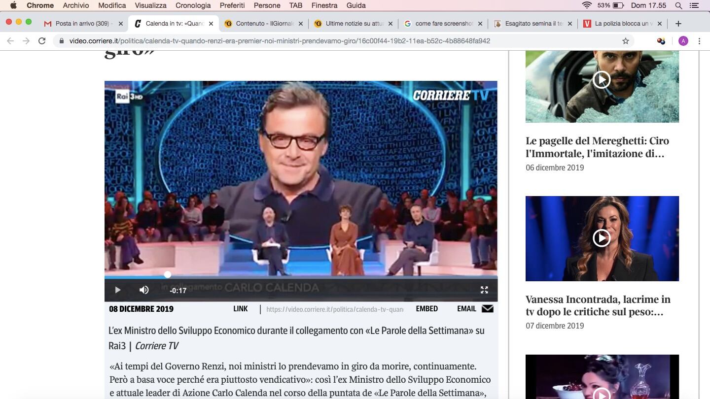Screen dimensions: 710x399
Task: Open the Archivio menu
Action: 76,5
